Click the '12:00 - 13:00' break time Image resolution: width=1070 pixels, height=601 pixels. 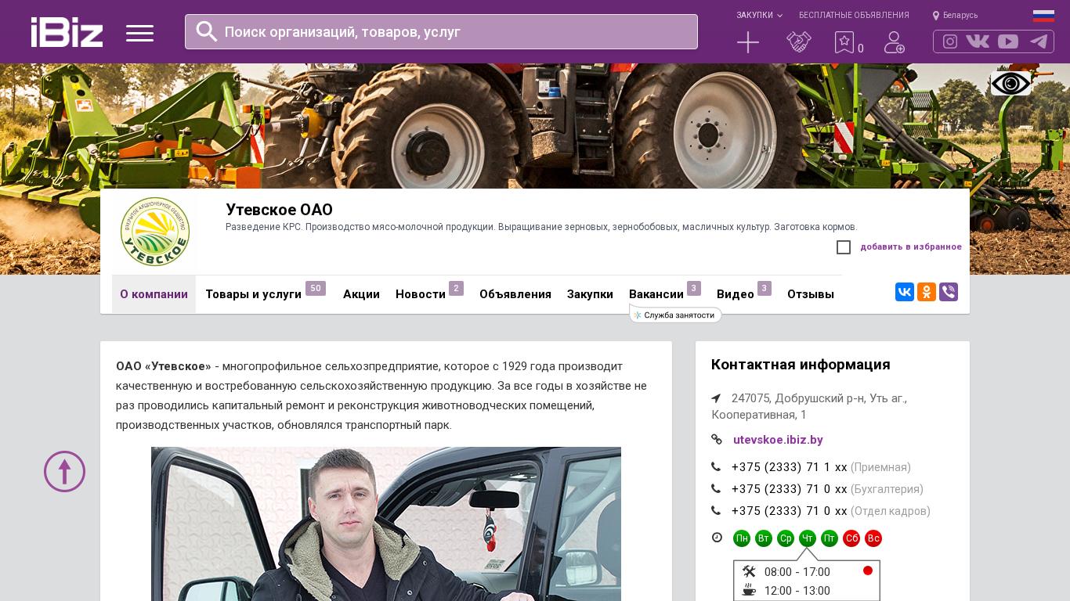click(x=797, y=591)
